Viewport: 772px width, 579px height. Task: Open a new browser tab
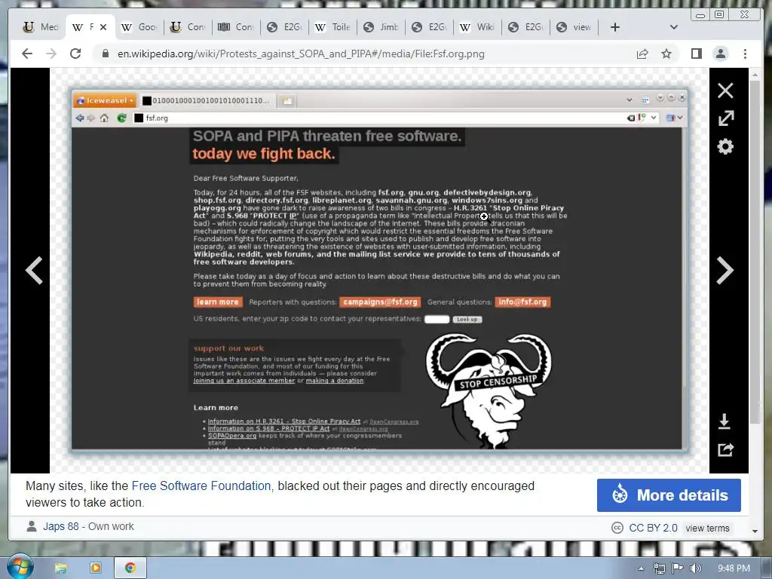pyautogui.click(x=615, y=27)
